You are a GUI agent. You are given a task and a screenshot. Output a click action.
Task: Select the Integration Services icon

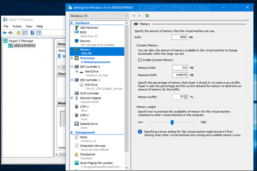pos(77,146)
